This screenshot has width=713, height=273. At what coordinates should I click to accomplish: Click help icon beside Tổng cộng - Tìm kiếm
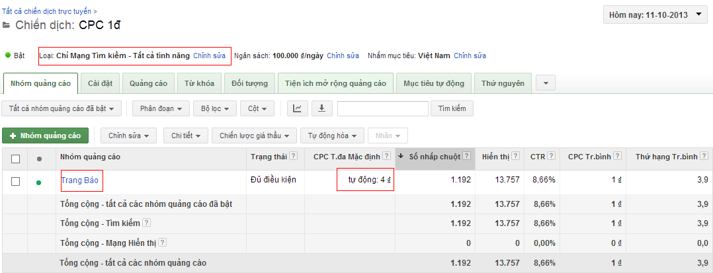coord(146,223)
